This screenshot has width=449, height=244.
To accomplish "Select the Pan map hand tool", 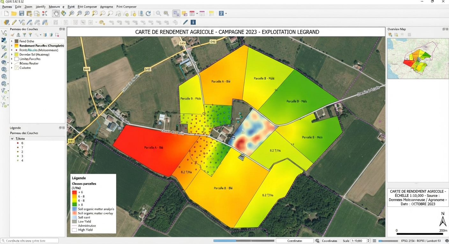I will coord(56,13).
